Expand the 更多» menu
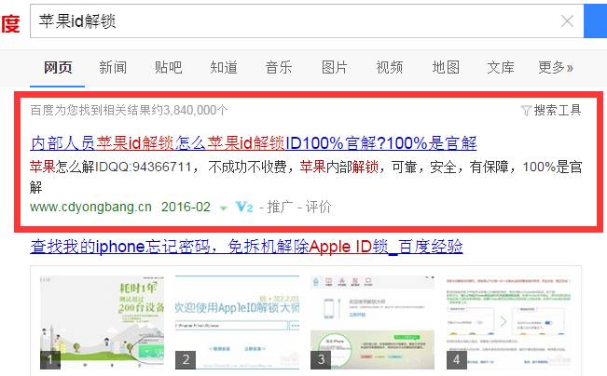This screenshot has height=376, width=607. pyautogui.click(x=556, y=68)
